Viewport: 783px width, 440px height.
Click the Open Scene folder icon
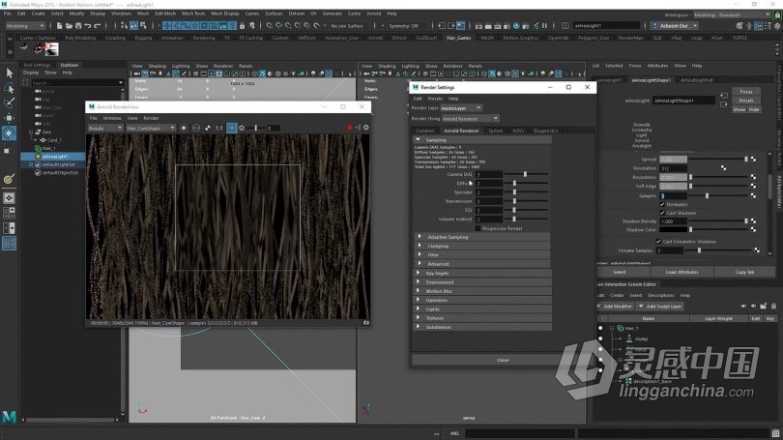(69, 25)
